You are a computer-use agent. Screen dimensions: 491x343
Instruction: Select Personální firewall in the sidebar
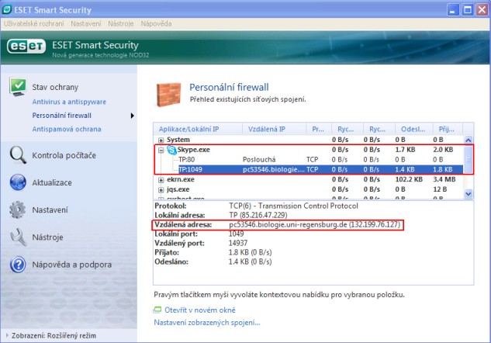click(x=62, y=116)
